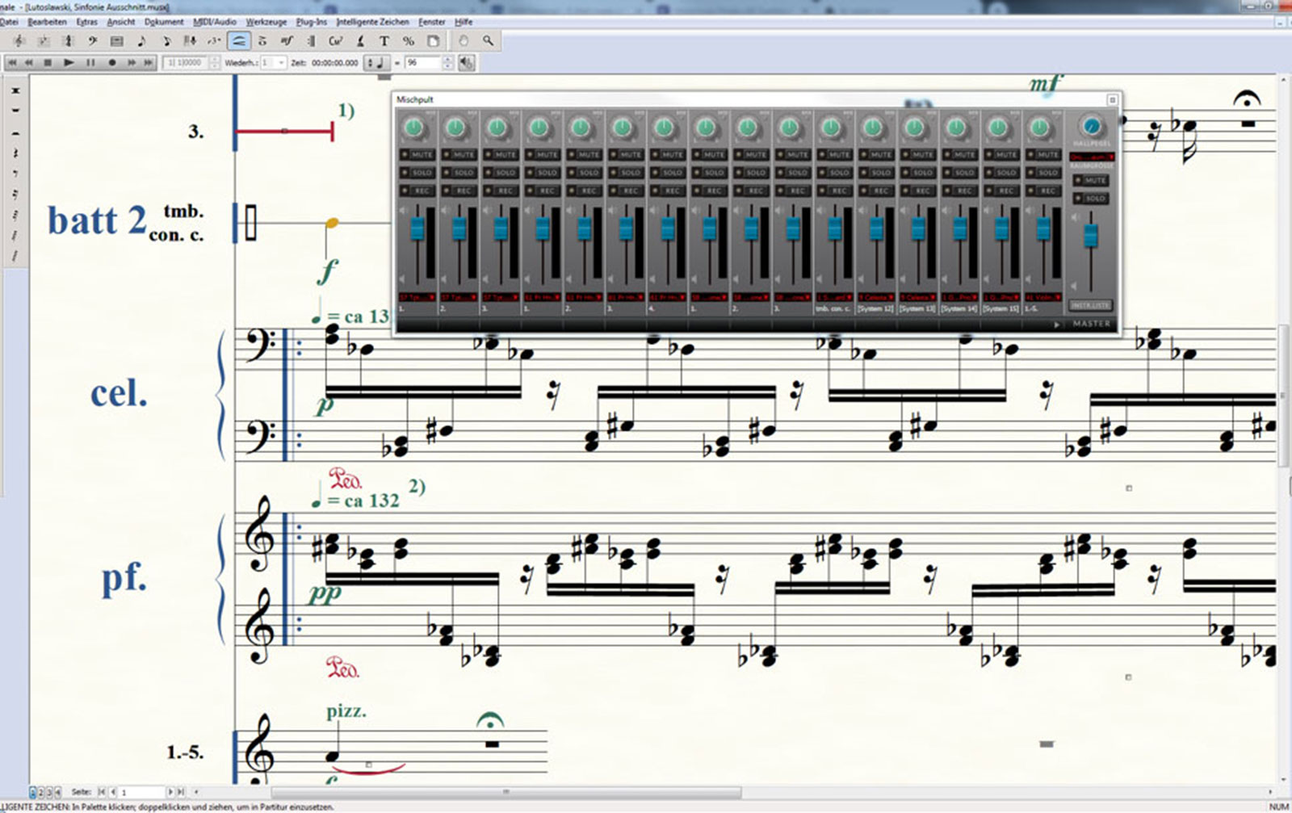Screen dimensions: 1292x813
Task: Close the Mischpult mixer window
Action: 1112,99
